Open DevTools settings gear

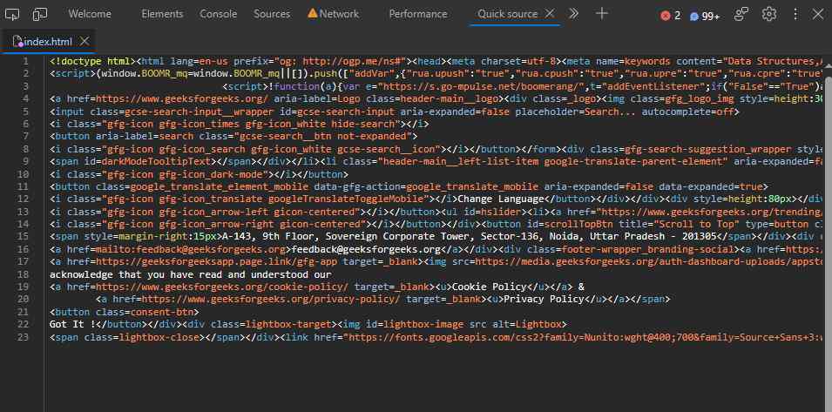coord(769,14)
